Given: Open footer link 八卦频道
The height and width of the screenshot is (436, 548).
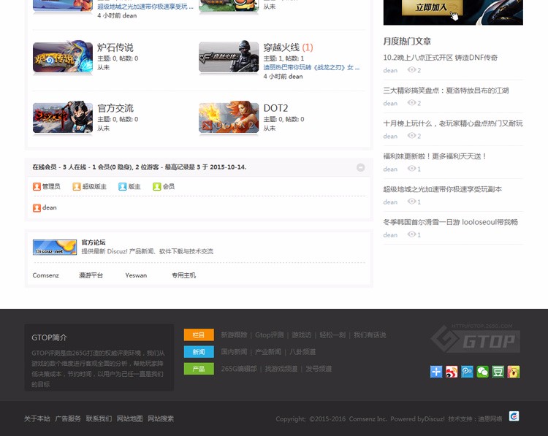Looking at the screenshot, I should (302, 352).
